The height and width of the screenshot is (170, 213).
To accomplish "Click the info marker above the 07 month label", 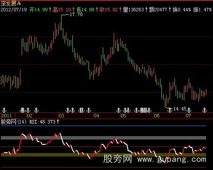I will pyautogui.click(x=189, y=110).
